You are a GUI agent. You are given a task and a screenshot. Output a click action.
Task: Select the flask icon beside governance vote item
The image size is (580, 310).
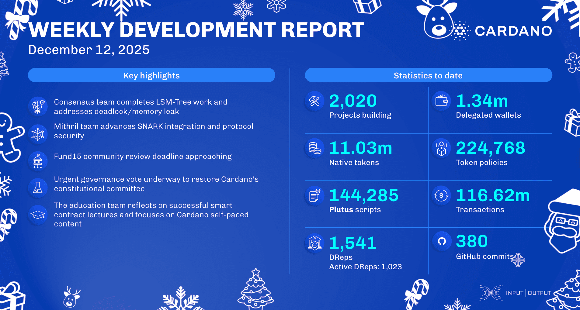[38, 188]
